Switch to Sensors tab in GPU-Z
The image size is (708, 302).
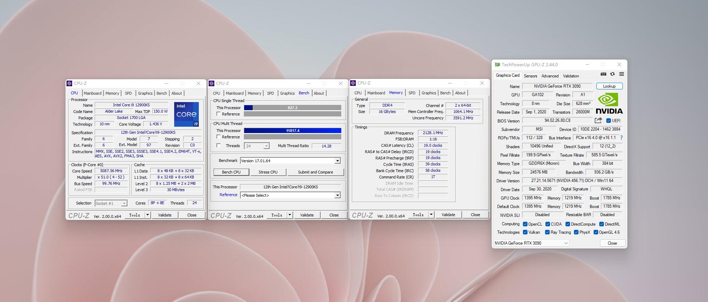coord(530,76)
